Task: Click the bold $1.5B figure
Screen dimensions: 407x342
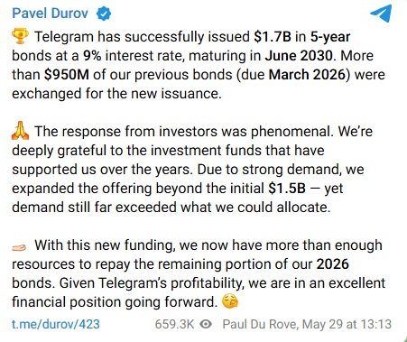Action: [x=287, y=189]
